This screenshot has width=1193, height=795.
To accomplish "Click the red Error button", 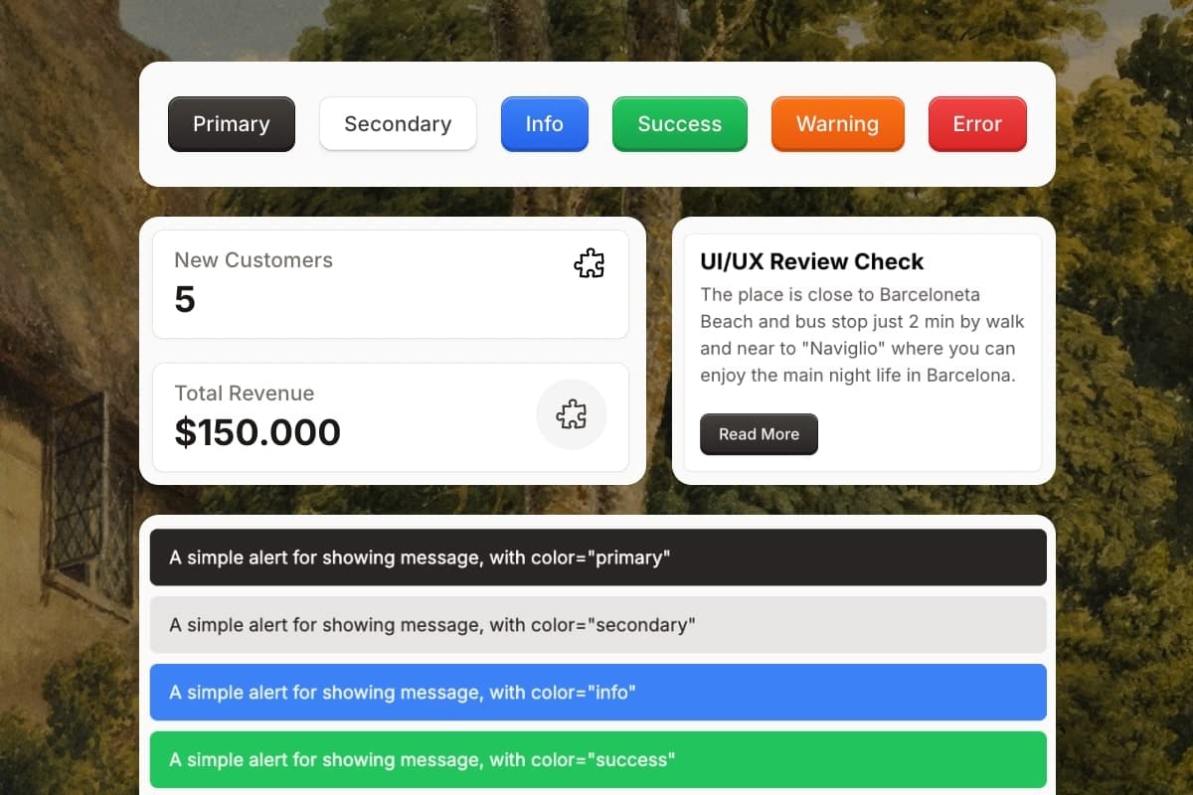I will [976, 124].
